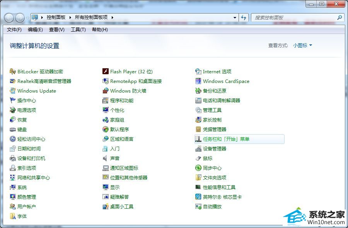
Task: Open the 系统 link
Action: coord(22,187)
